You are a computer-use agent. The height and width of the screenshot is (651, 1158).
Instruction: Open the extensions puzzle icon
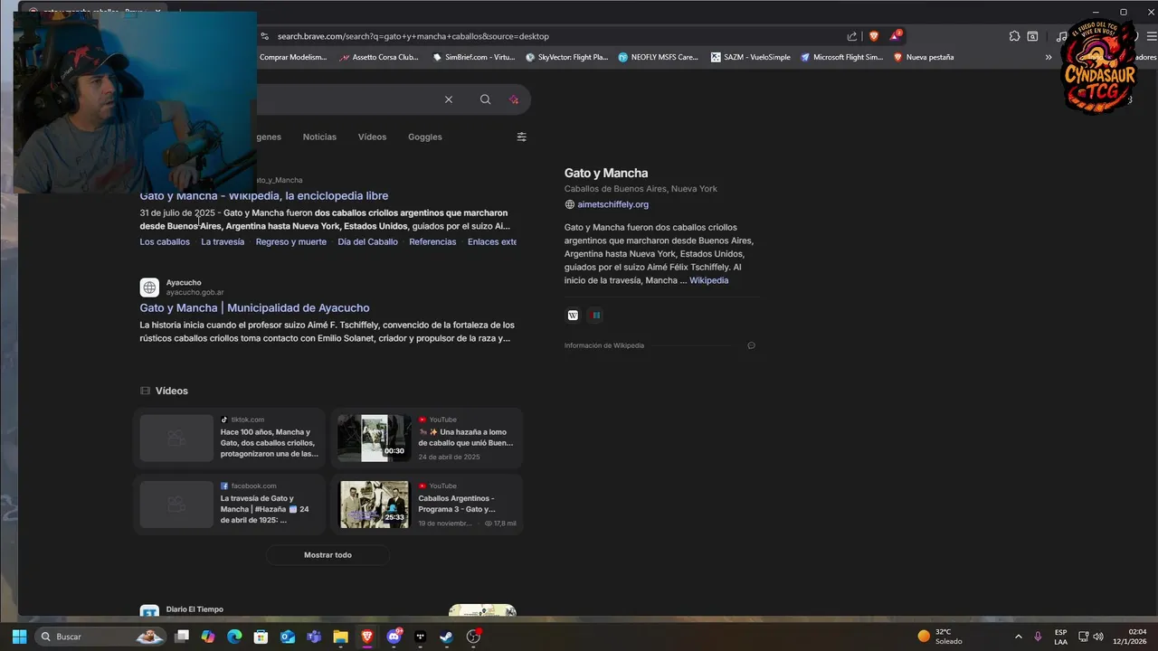pos(1014,36)
